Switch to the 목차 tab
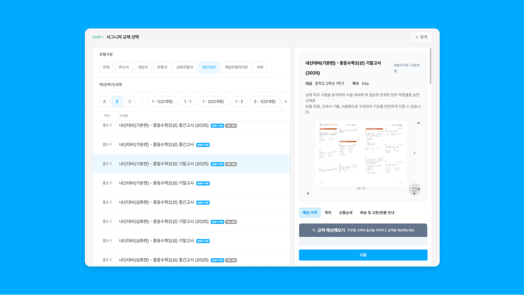Image resolution: width=524 pixels, height=295 pixels. click(328, 212)
